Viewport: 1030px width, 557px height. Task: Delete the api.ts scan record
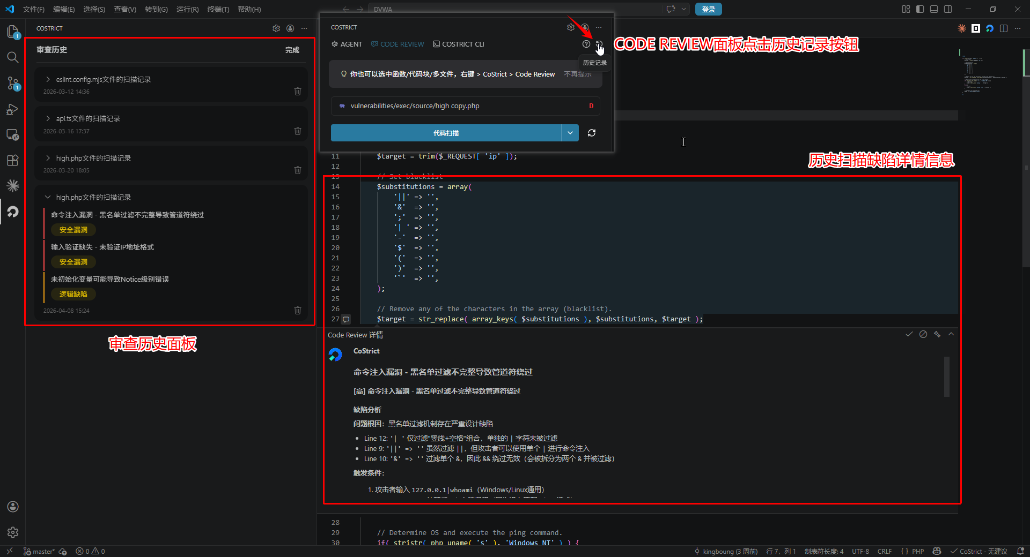pyautogui.click(x=298, y=131)
